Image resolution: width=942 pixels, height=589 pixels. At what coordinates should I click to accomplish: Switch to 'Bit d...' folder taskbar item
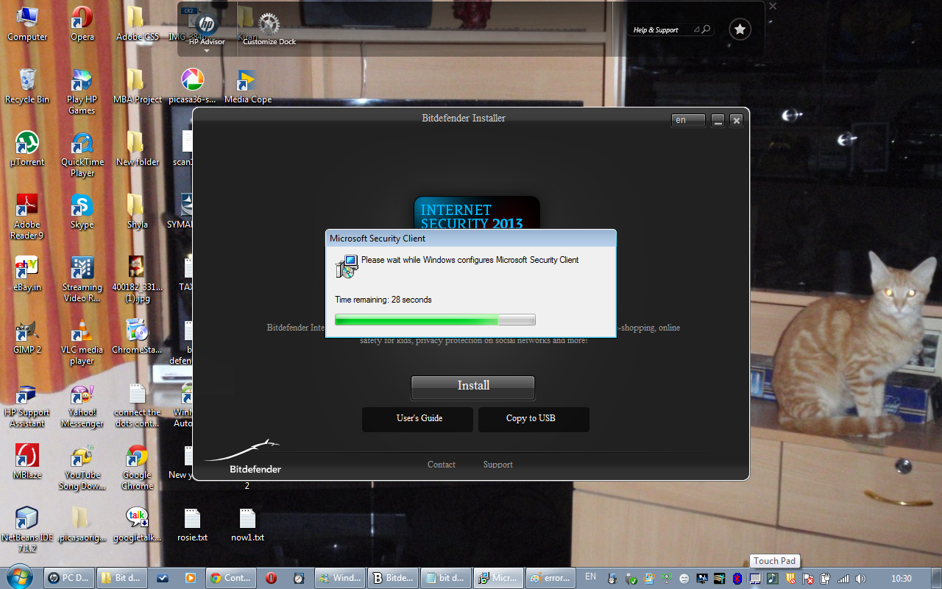point(123,578)
